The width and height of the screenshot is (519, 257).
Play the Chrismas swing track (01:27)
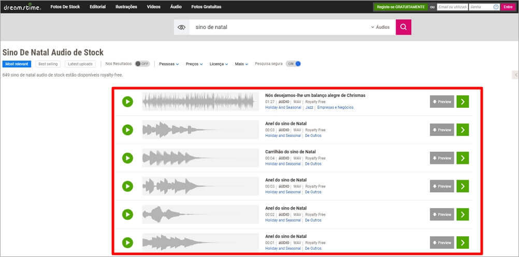tap(127, 102)
